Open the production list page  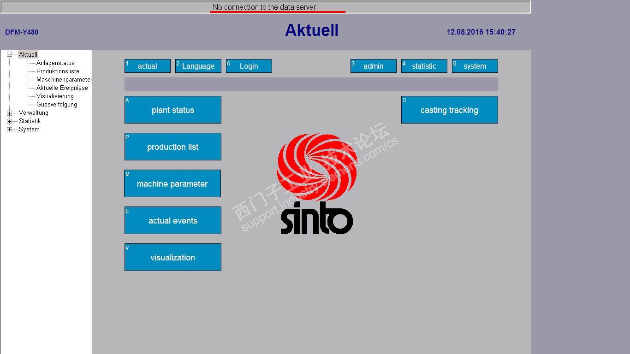click(173, 147)
